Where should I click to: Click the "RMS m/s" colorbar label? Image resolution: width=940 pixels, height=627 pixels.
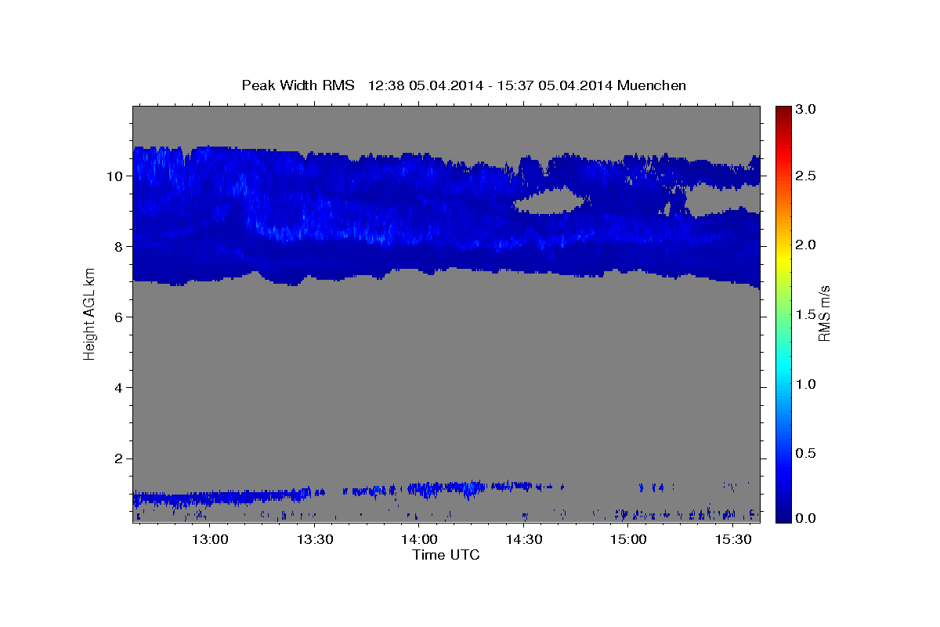coord(823,313)
